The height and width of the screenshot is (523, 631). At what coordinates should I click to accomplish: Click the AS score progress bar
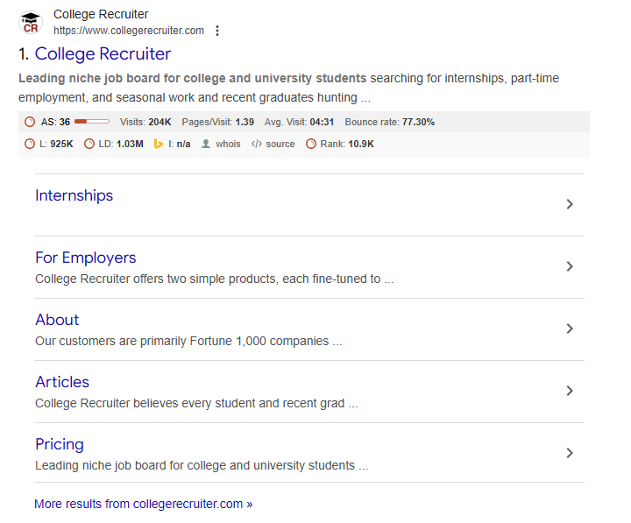(x=92, y=122)
